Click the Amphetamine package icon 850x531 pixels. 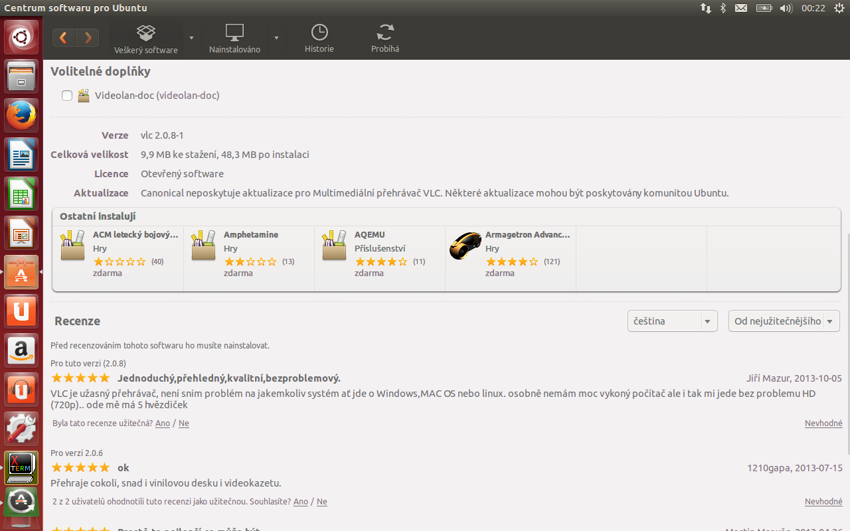tap(204, 246)
